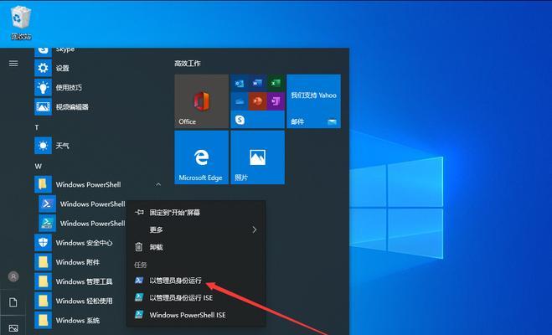Screen dimensions: 552x335
Task: Click Windows 管理工具 label text
Action: (84, 281)
